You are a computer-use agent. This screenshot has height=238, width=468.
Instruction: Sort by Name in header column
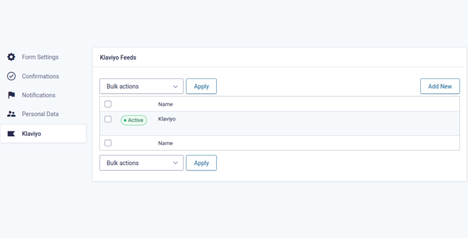[x=166, y=104]
